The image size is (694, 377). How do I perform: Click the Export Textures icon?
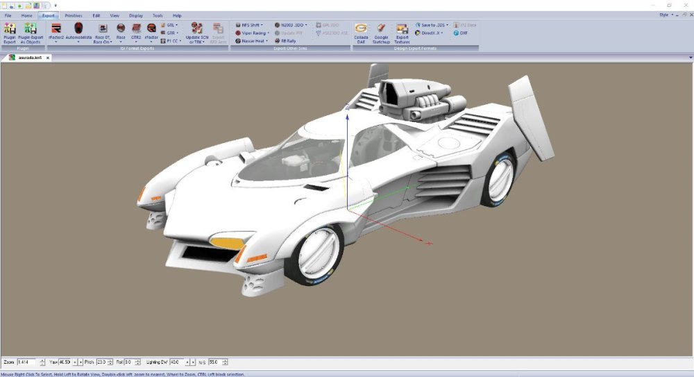click(x=402, y=30)
